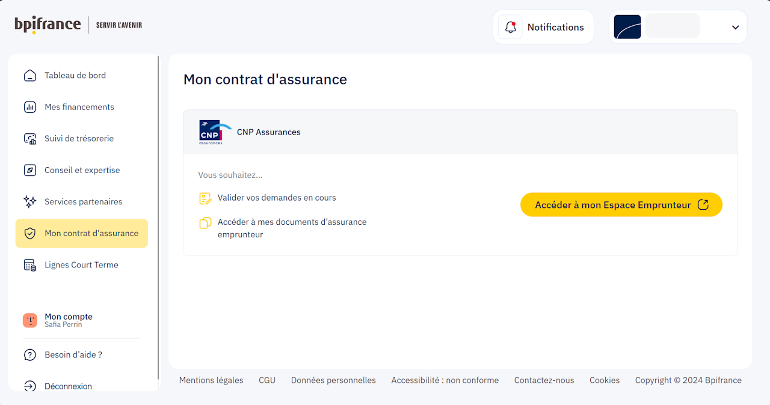Click the Lignes Court Terme calculator icon
This screenshot has height=405, width=770.
pyautogui.click(x=29, y=265)
